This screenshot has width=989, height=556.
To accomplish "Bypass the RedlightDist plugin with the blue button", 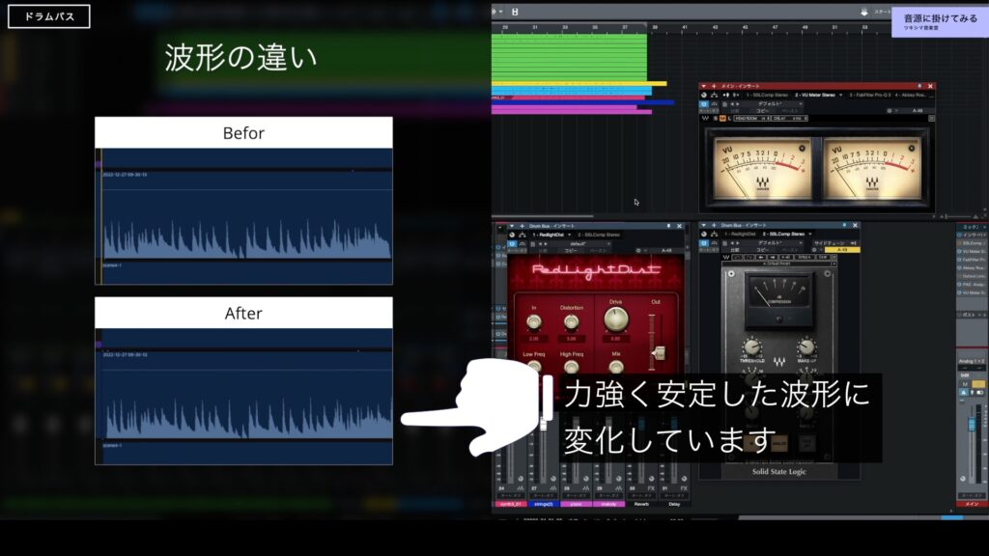I will (x=512, y=244).
